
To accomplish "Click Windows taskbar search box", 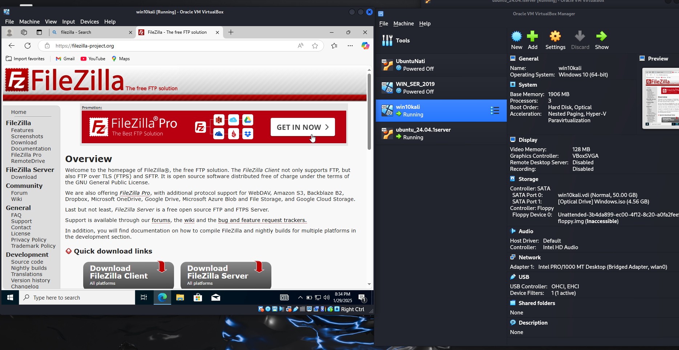I will pos(77,297).
